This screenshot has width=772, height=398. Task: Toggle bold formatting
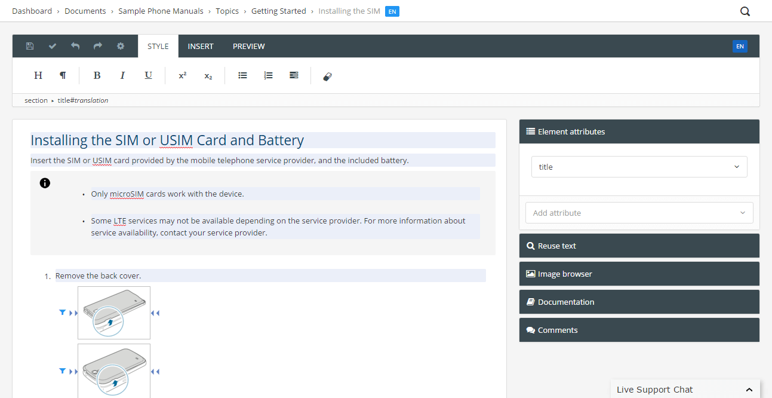click(x=97, y=75)
